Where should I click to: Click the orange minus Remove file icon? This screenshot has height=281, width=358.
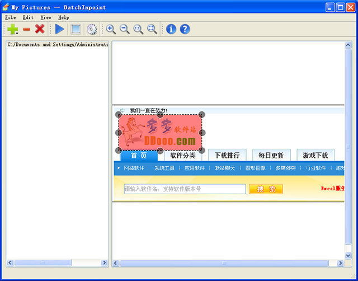tap(26, 29)
